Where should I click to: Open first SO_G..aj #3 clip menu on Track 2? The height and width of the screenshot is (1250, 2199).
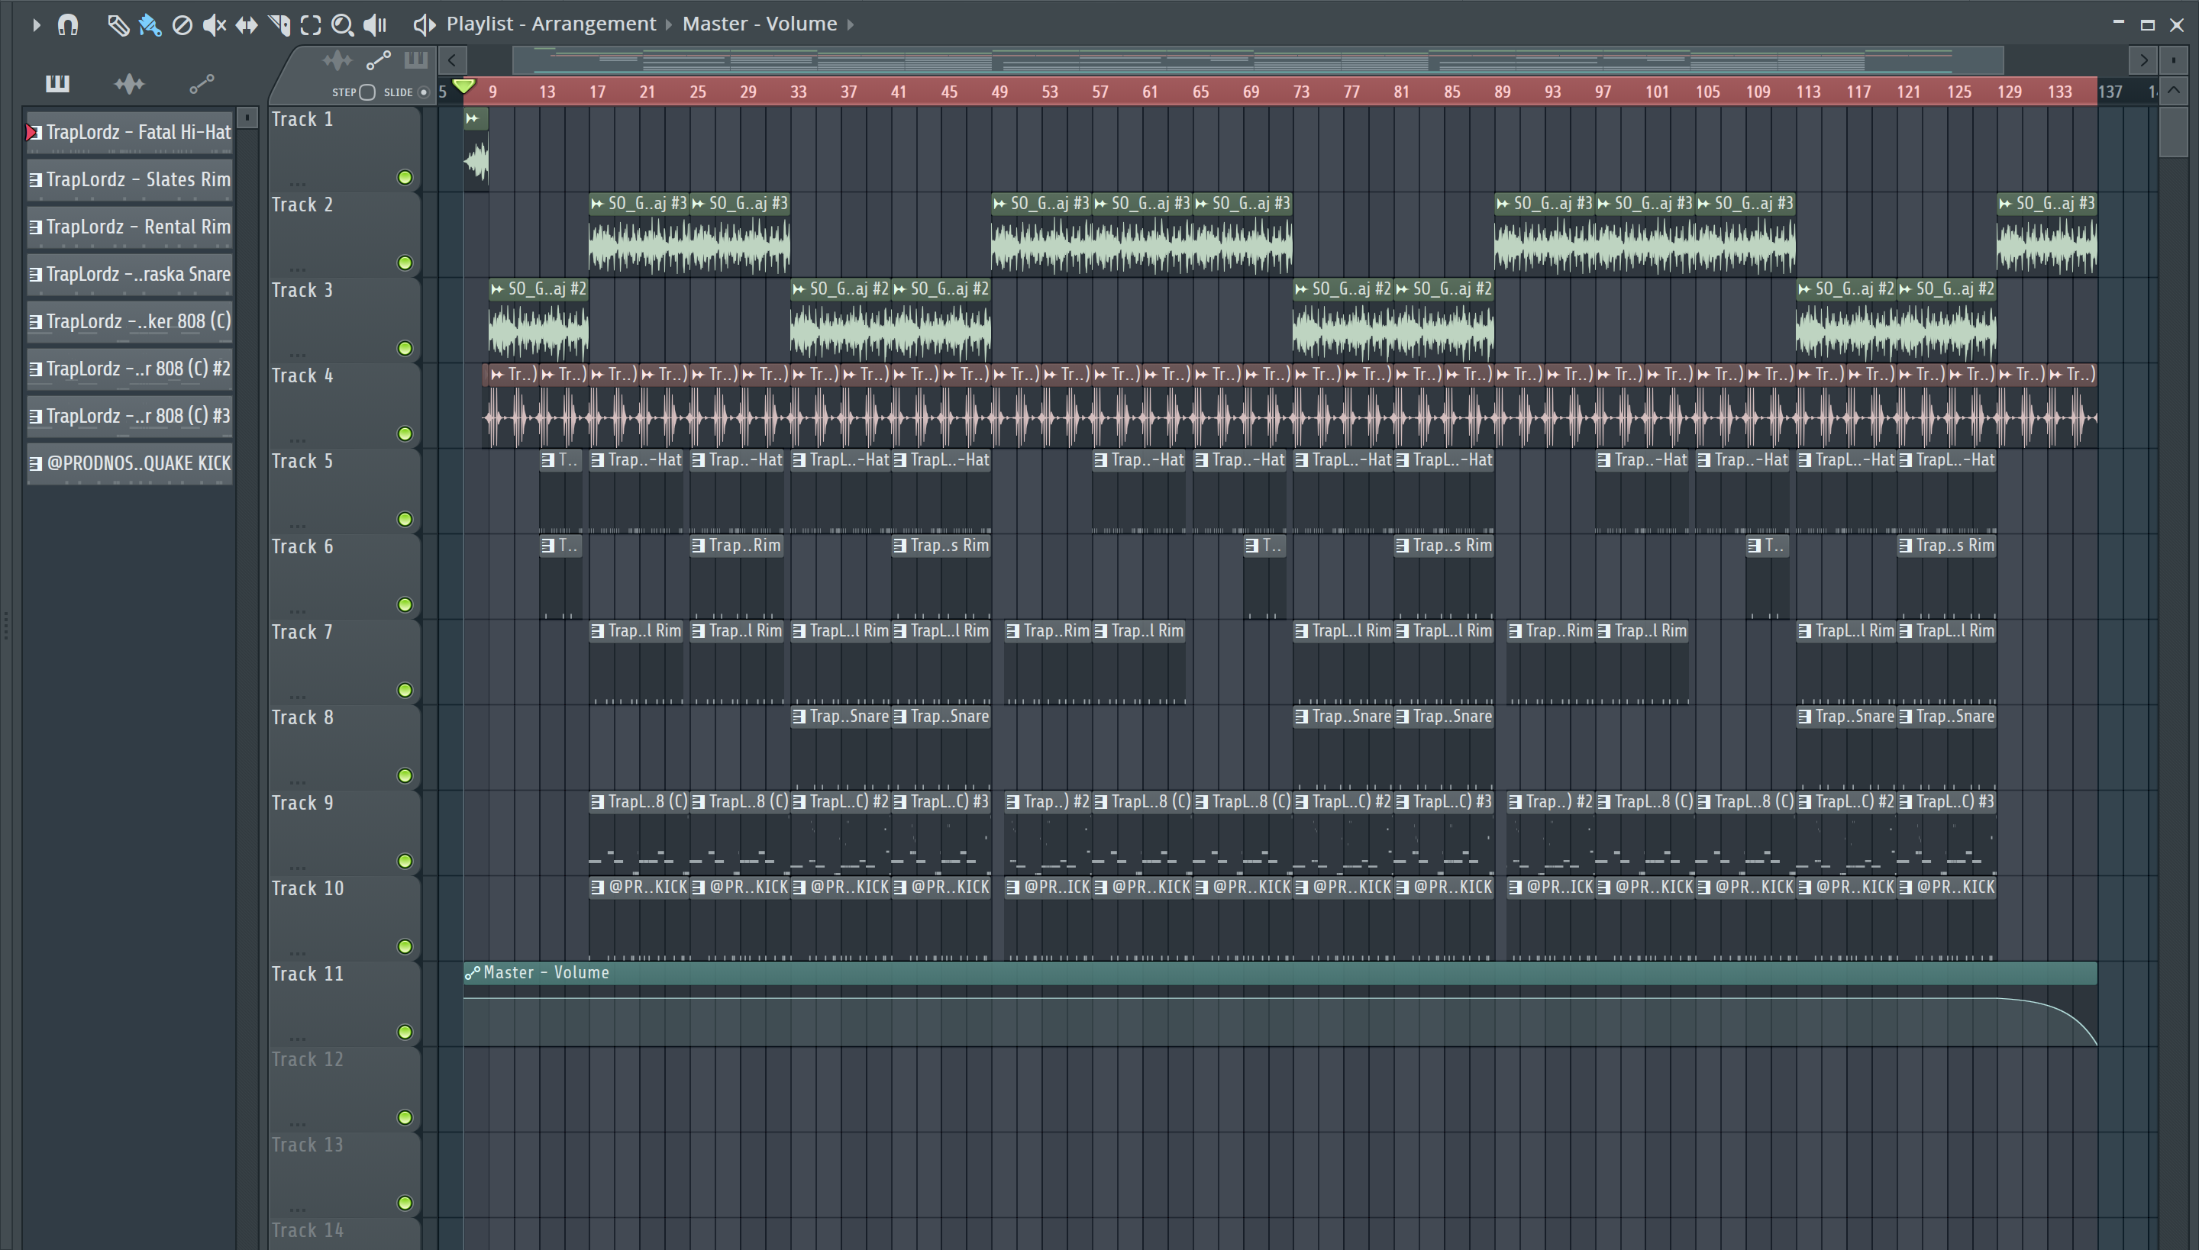(x=598, y=204)
